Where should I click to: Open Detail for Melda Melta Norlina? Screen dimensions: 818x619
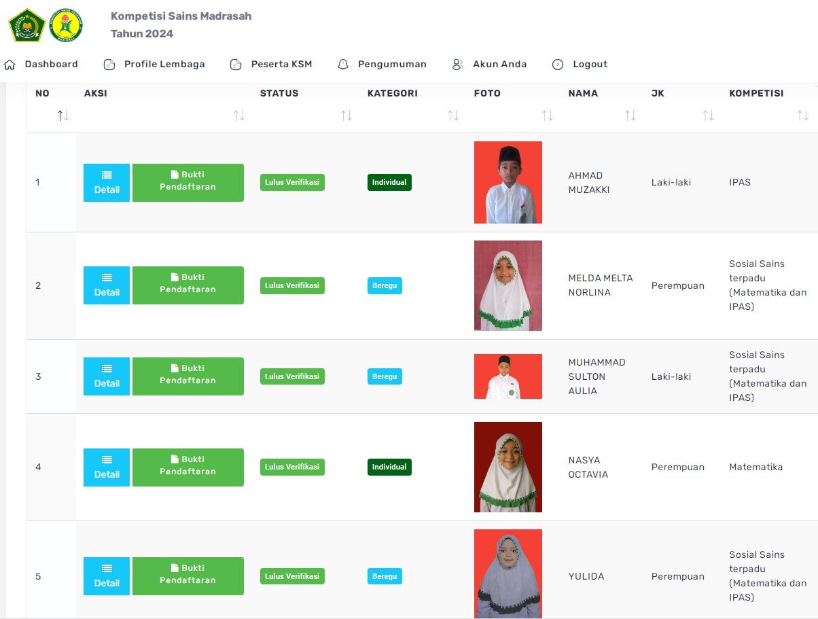click(x=107, y=285)
